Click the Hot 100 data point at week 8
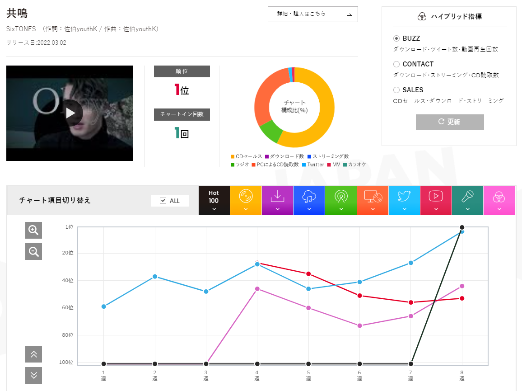This screenshot has width=522, height=391. (x=462, y=227)
